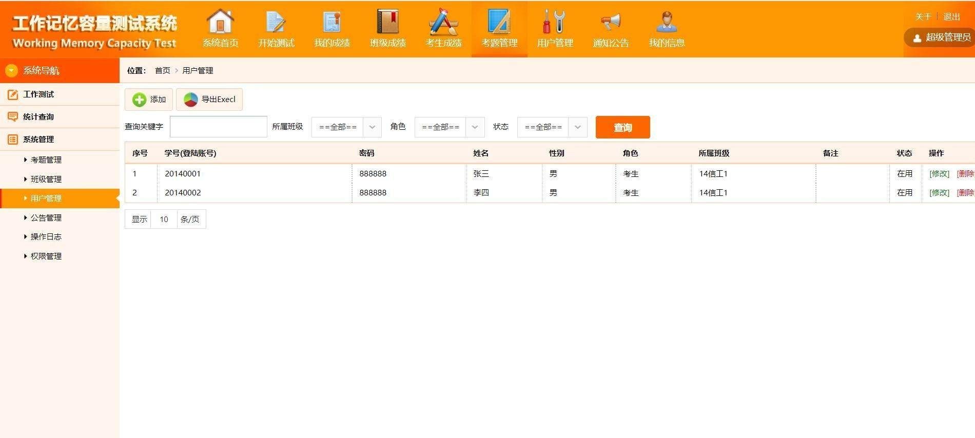Collapse the 系统管理 sidebar section

point(38,140)
